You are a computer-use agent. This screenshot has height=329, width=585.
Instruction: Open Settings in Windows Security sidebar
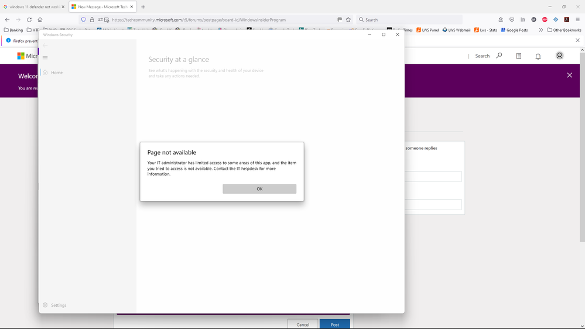[55, 305]
